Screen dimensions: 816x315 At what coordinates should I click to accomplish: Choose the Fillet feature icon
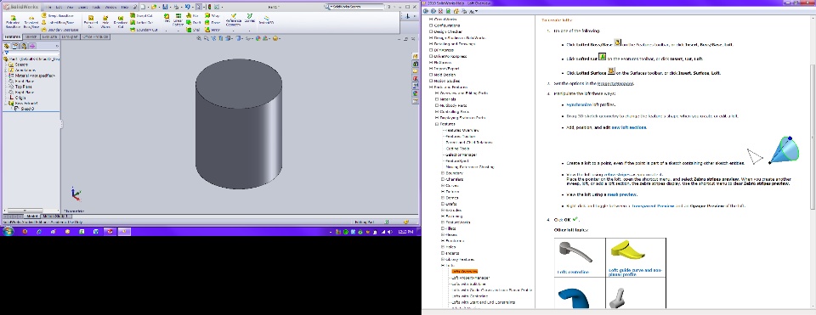pos(167,16)
